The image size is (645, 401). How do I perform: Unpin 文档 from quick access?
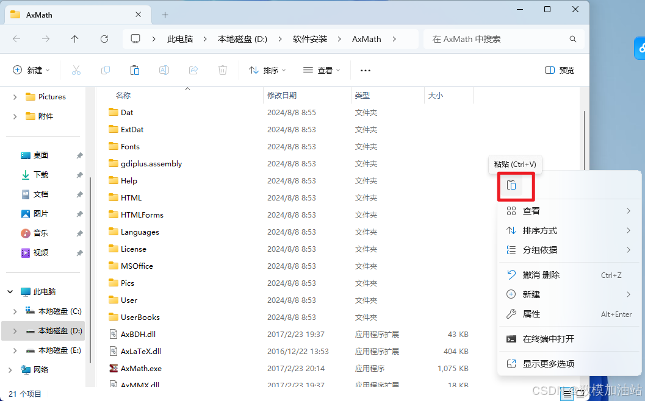tap(79, 194)
